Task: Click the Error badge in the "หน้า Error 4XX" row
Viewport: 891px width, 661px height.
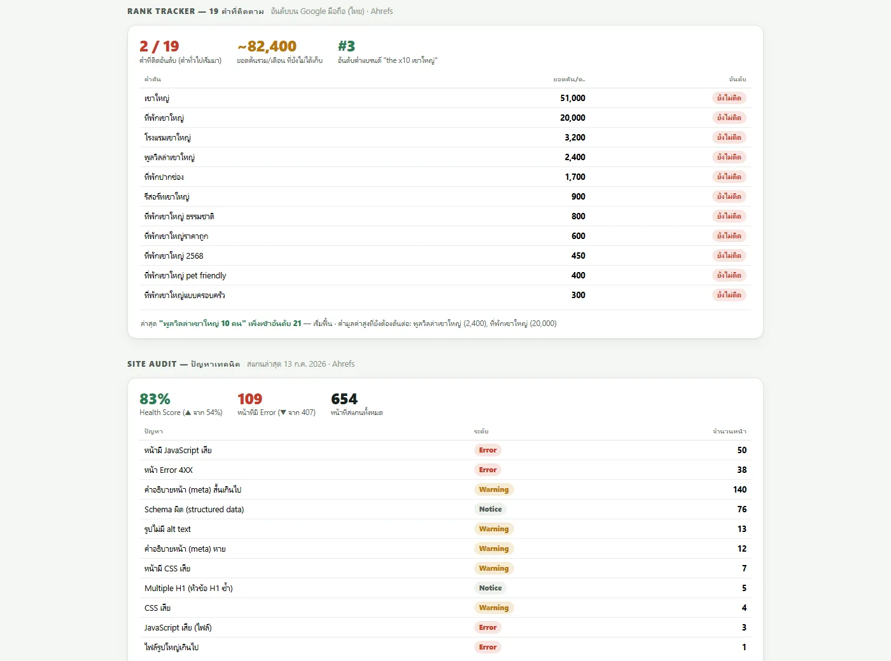Action: pos(488,470)
